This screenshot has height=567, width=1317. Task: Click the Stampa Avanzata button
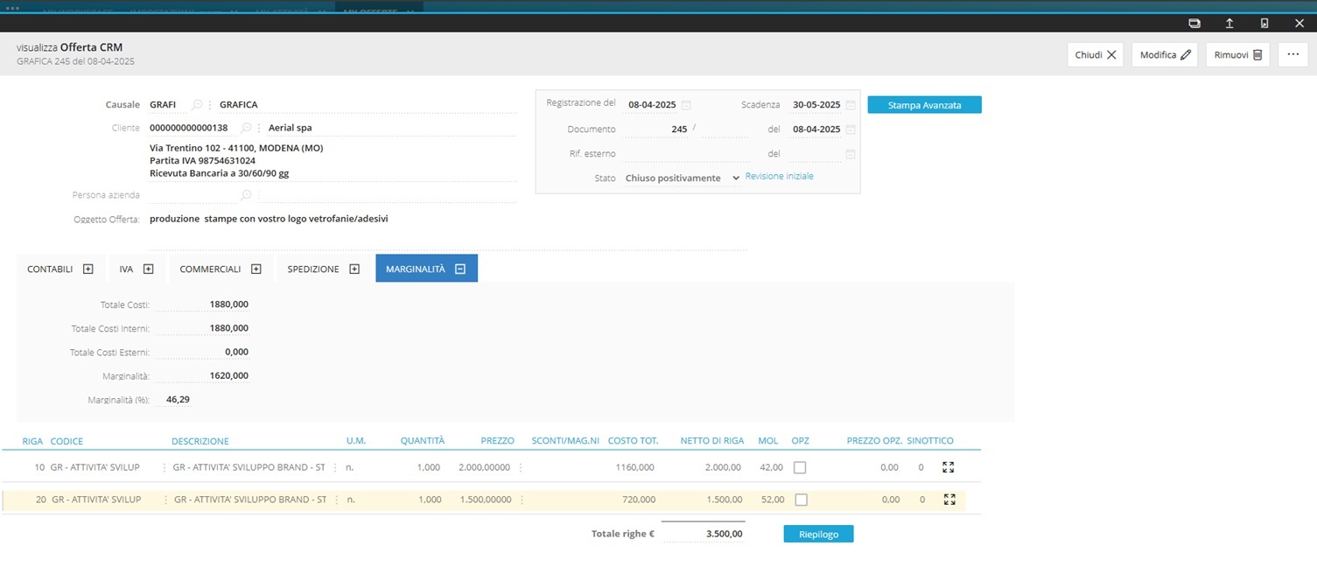click(924, 105)
